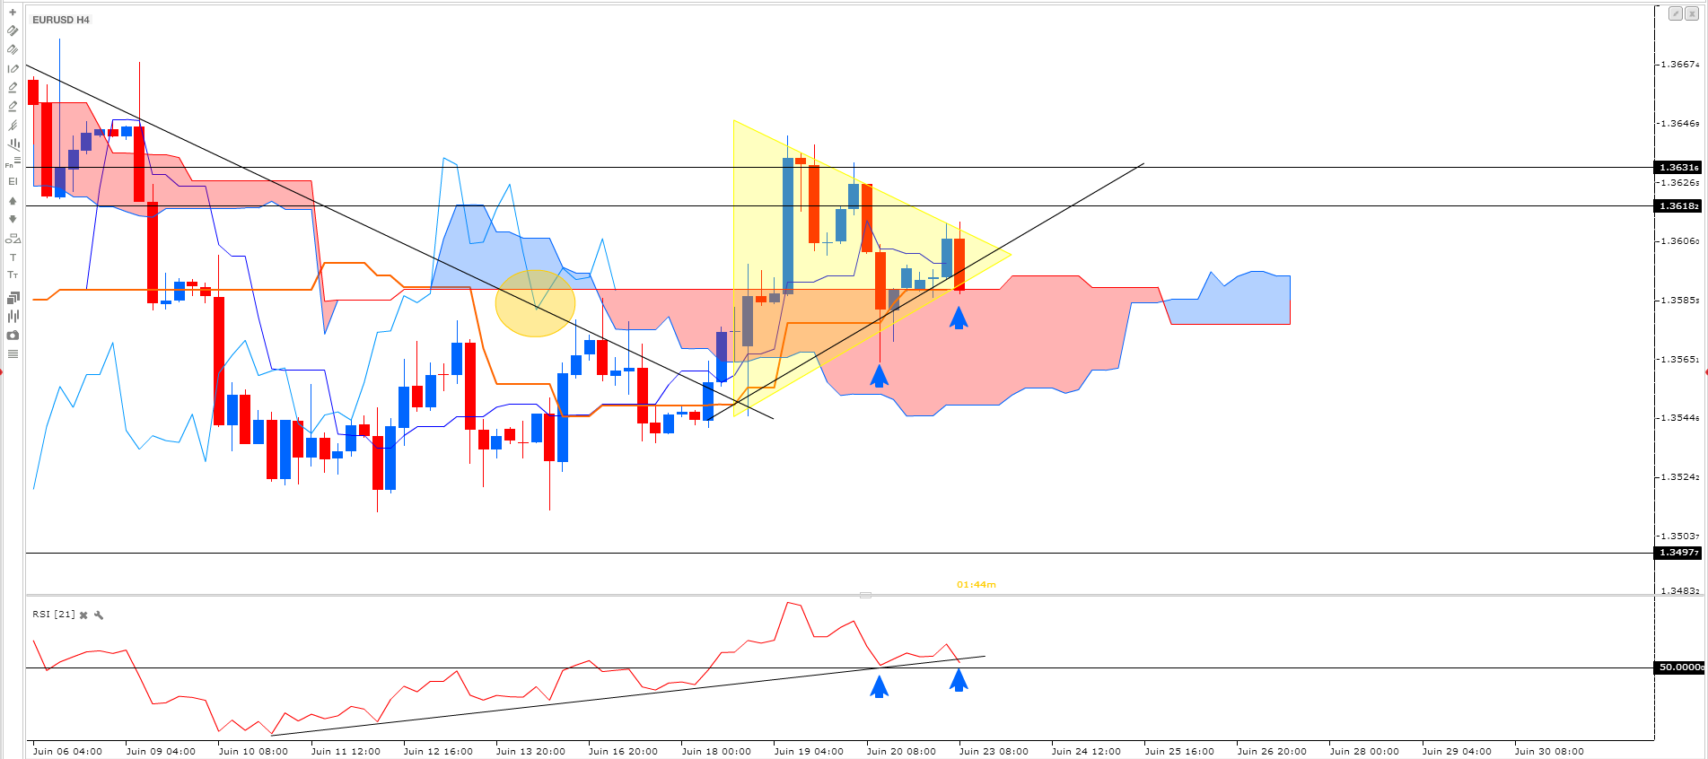The image size is (1708, 759).
Task: Remove the RSI [21] indicator
Action: [x=83, y=615]
